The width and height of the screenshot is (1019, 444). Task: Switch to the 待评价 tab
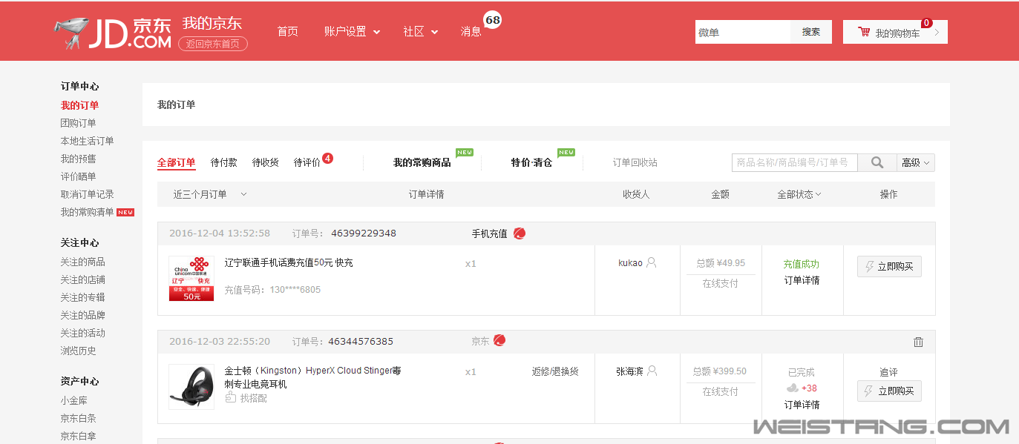(x=307, y=162)
